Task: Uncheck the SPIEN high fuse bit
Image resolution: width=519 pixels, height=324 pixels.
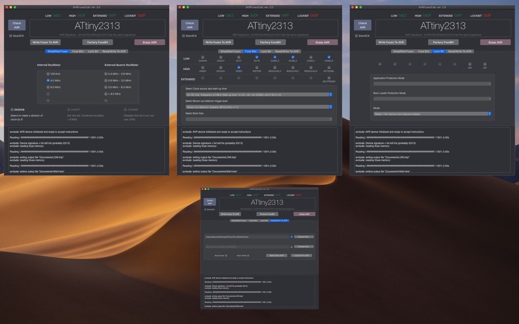Action: point(239,68)
